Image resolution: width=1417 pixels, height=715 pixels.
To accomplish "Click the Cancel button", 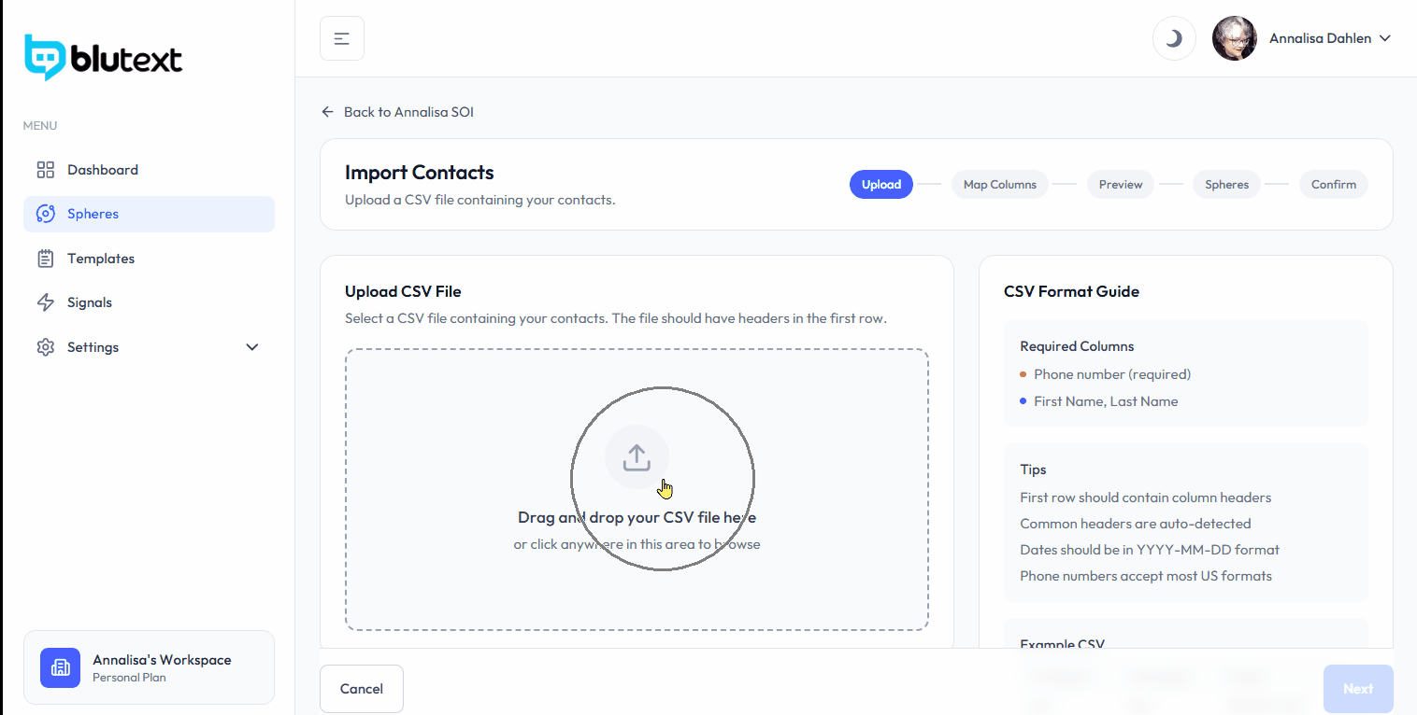I will click(x=362, y=689).
